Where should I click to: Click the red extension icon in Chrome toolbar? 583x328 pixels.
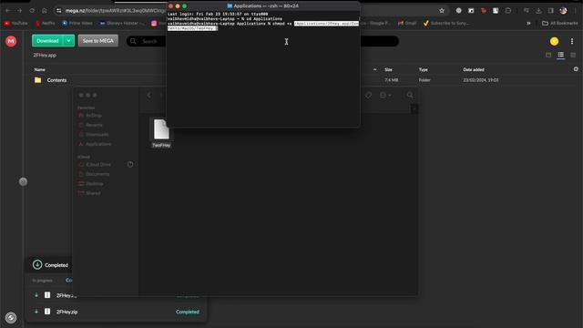484,11
